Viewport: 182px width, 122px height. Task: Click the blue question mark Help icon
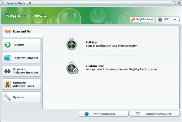point(160,19)
